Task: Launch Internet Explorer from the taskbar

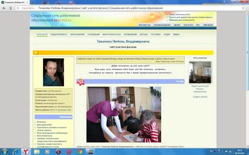Action: [x=16, y=151]
